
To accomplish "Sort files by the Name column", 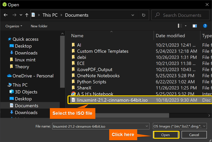I will [x=77, y=36].
